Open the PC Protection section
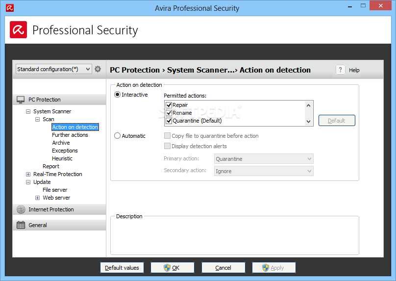396x281 pixels. pos(59,100)
